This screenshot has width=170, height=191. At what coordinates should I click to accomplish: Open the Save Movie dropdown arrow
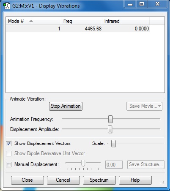pos(159,106)
